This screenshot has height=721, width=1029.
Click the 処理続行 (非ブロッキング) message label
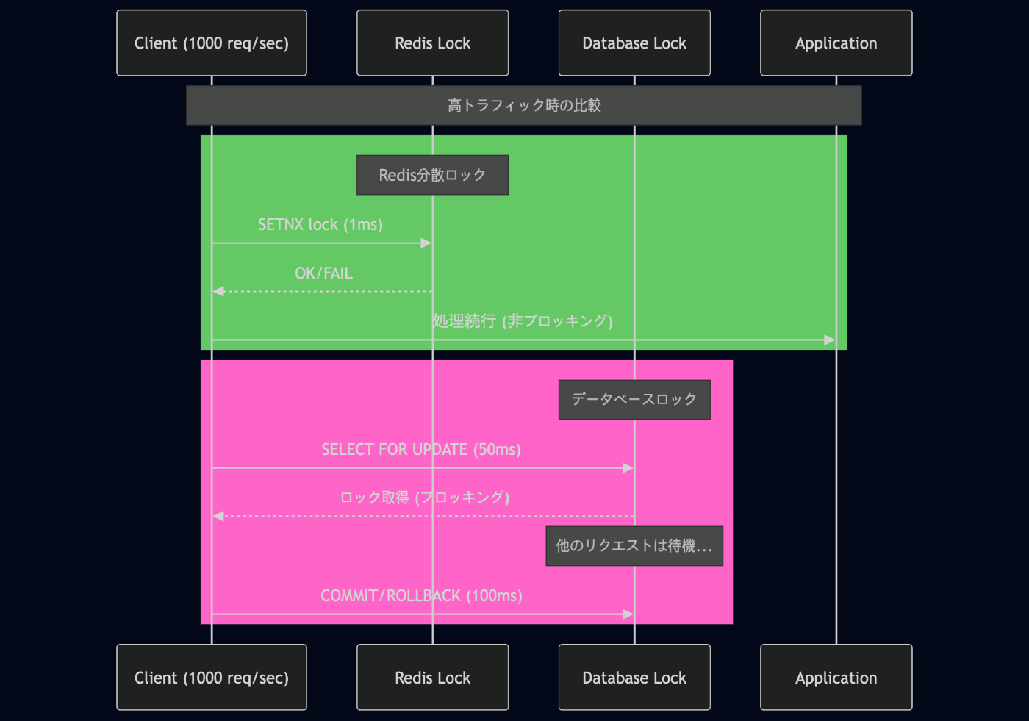tap(523, 321)
